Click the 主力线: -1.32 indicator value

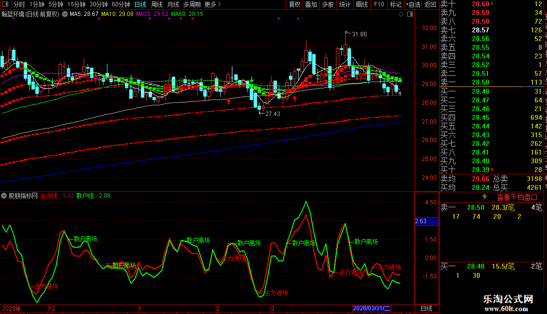(57, 196)
